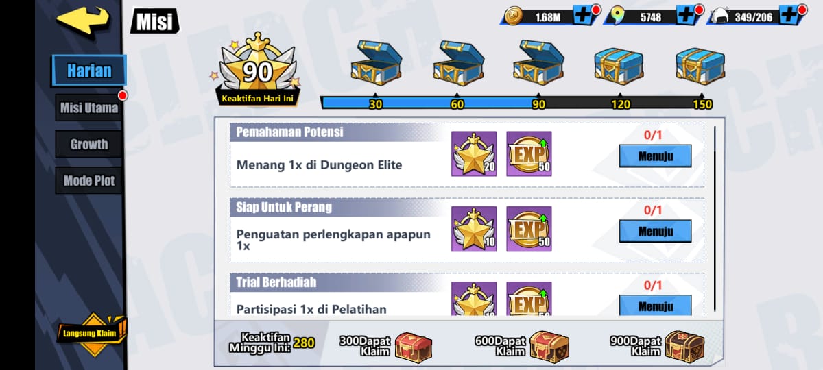Claim the 600 weekly activity chest
Screen dimensions: 823x370
[x=549, y=345]
